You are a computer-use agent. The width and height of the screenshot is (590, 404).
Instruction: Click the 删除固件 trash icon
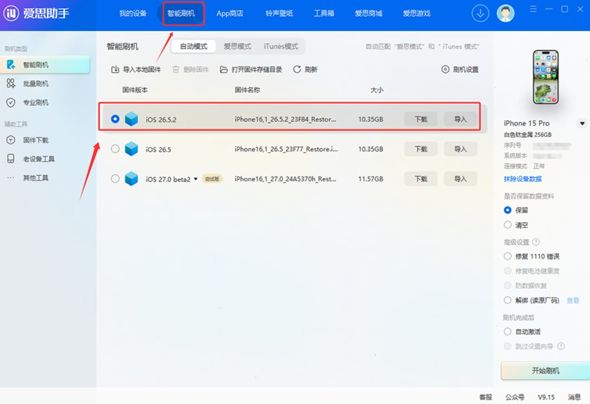click(x=176, y=69)
